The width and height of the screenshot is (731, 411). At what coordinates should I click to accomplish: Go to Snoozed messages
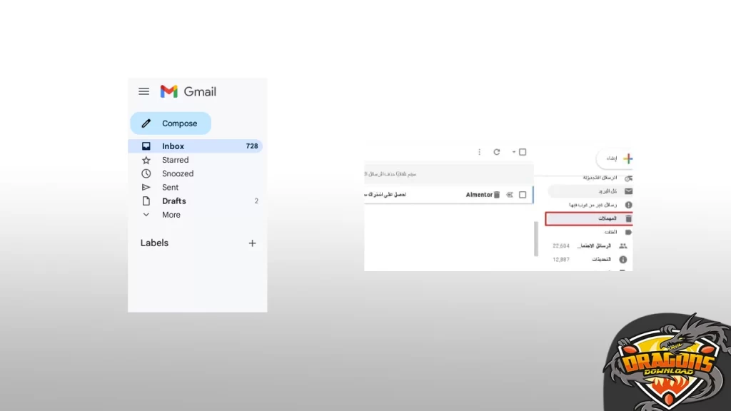(x=177, y=173)
